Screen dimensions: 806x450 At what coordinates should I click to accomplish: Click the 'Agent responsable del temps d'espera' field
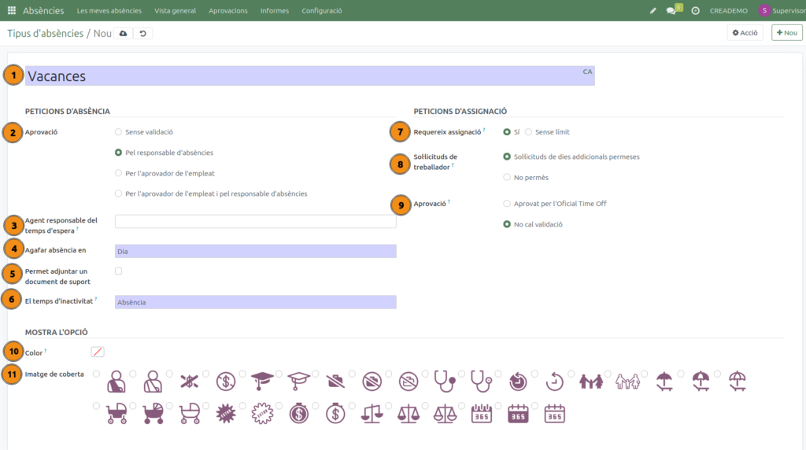[x=255, y=222]
